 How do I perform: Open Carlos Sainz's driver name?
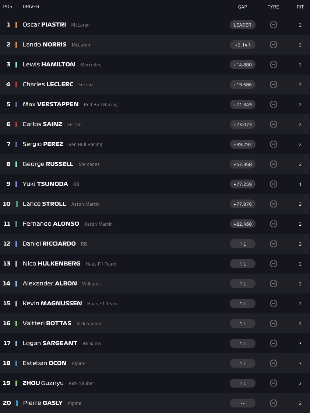pos(42,124)
